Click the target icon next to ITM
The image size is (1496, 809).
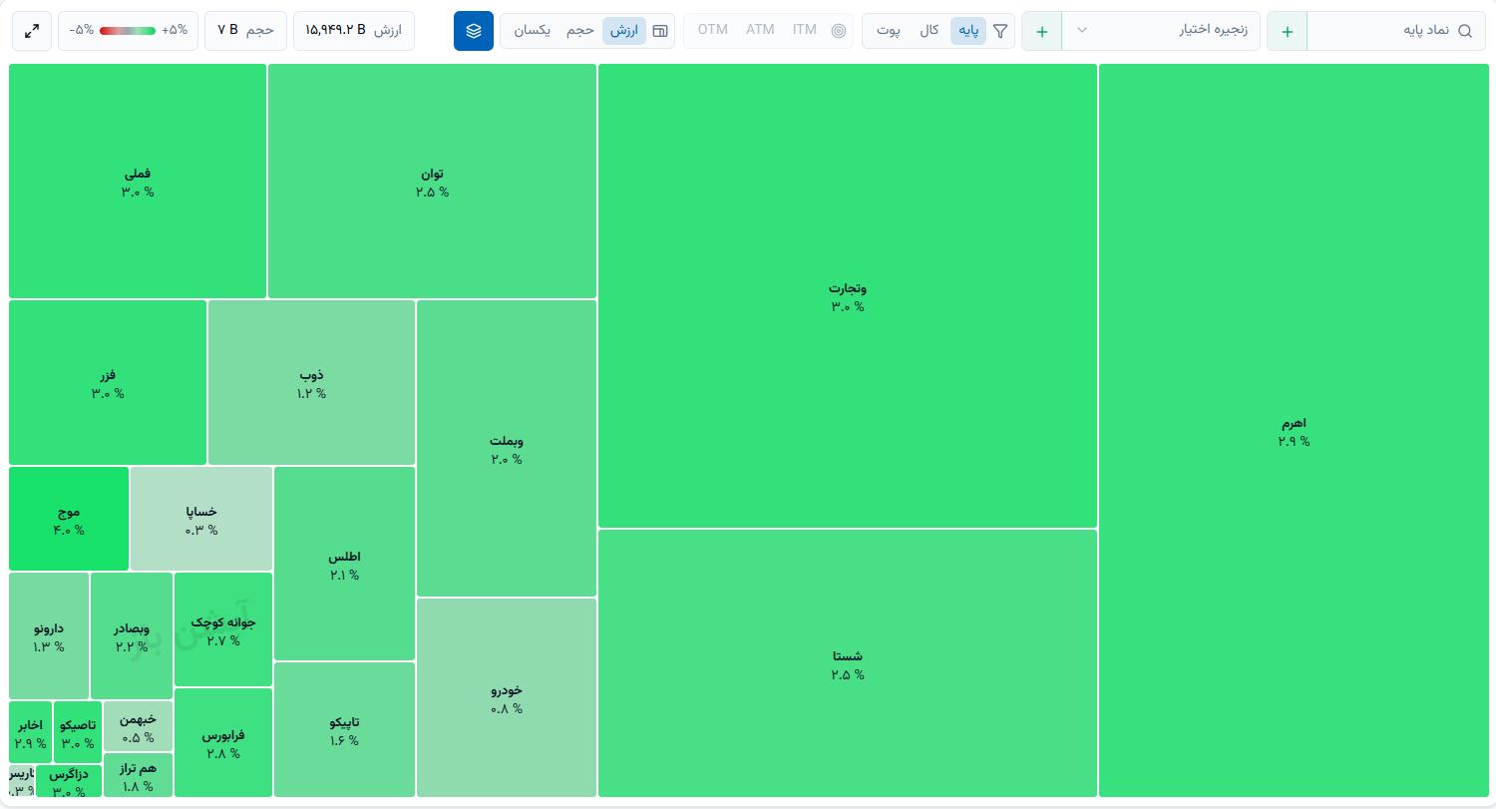coord(839,31)
